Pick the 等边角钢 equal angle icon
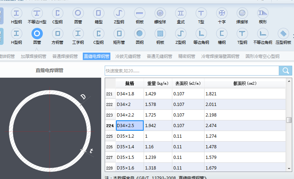The image size is (294, 179). coord(201,34)
